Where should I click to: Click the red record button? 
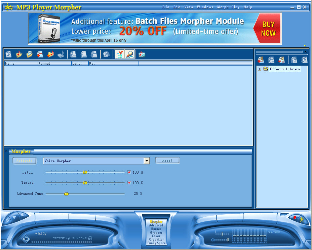click(x=295, y=218)
